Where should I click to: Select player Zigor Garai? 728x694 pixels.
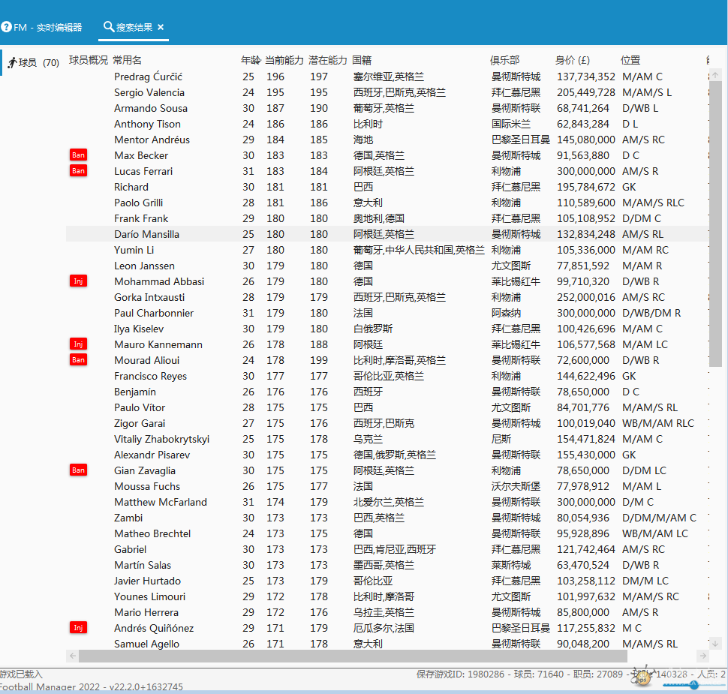[x=140, y=424]
